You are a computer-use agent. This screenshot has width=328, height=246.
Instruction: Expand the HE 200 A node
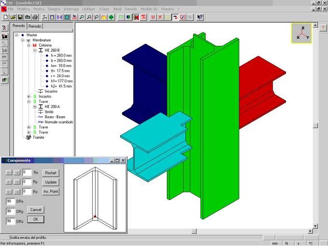[x=35, y=107]
